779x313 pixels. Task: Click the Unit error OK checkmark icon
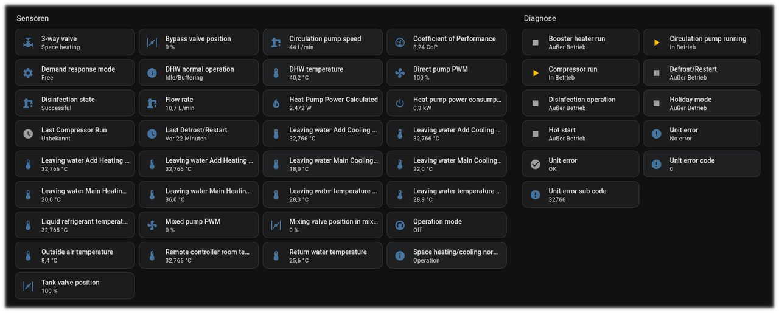pyautogui.click(x=536, y=164)
